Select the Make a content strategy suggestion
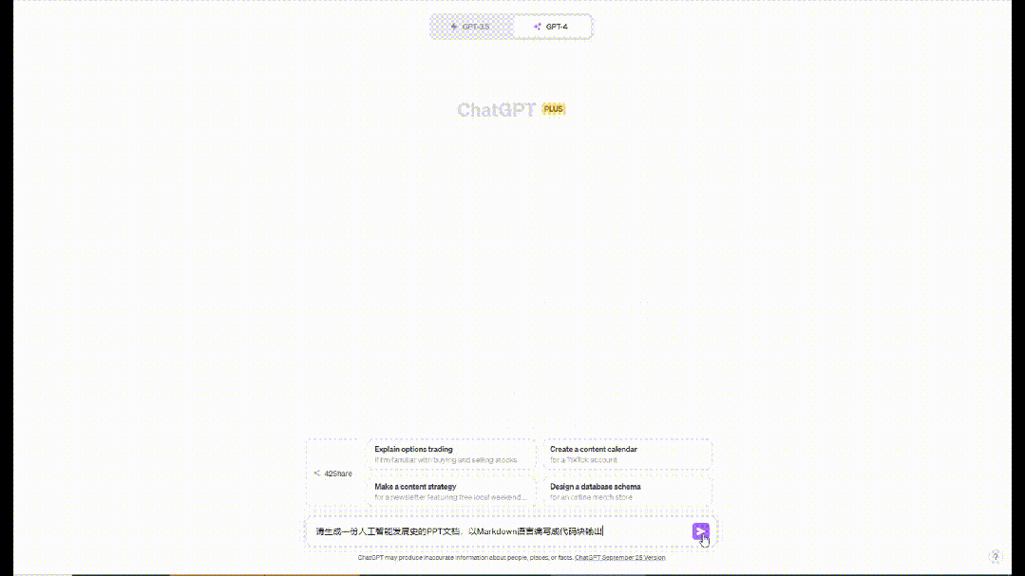The image size is (1025, 576). coord(451,492)
